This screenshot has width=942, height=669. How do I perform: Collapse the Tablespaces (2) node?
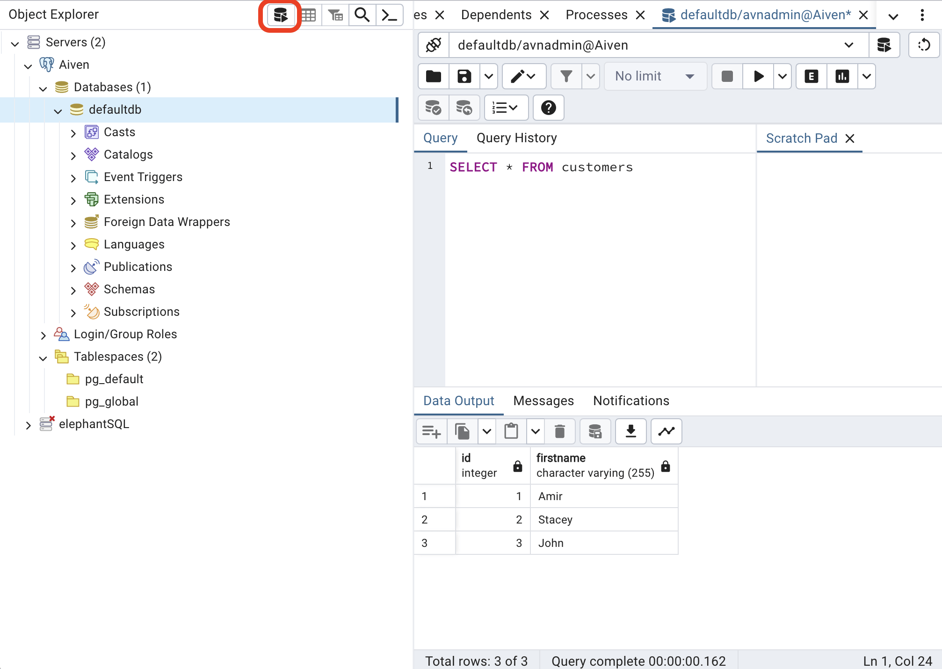[43, 358]
